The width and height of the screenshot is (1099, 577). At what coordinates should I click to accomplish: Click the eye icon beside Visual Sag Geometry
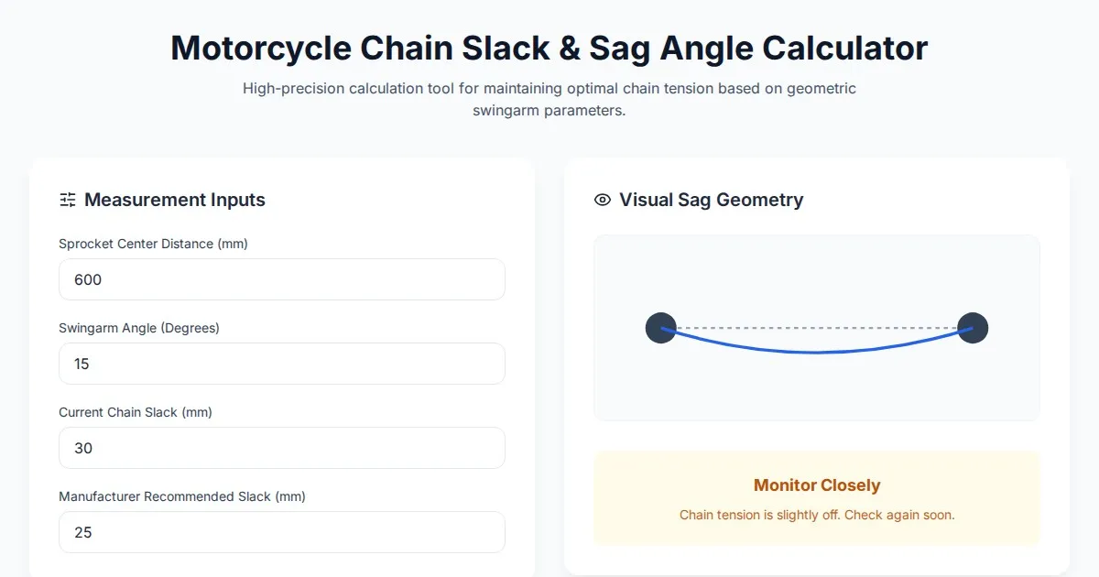click(602, 200)
